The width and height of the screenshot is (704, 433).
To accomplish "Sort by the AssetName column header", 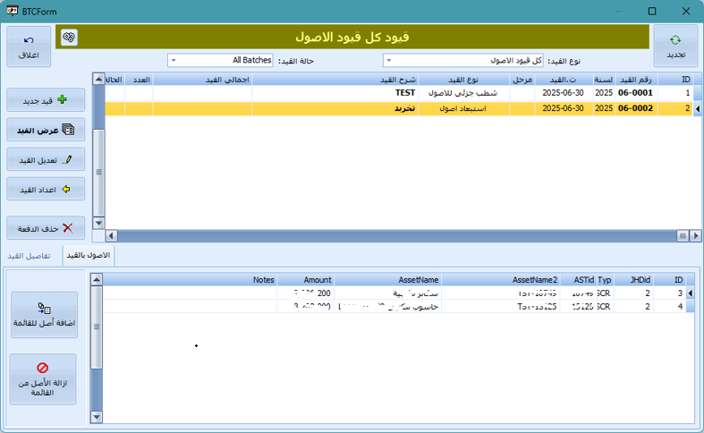I will (388, 280).
